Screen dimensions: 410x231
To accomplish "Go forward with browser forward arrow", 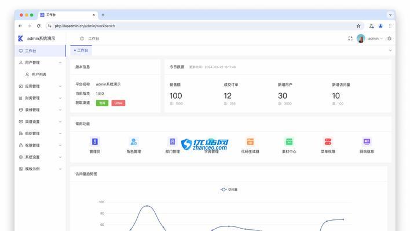I will [x=30, y=26].
